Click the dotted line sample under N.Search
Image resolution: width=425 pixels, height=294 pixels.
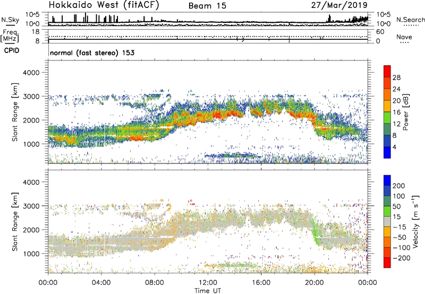pos(411,25)
